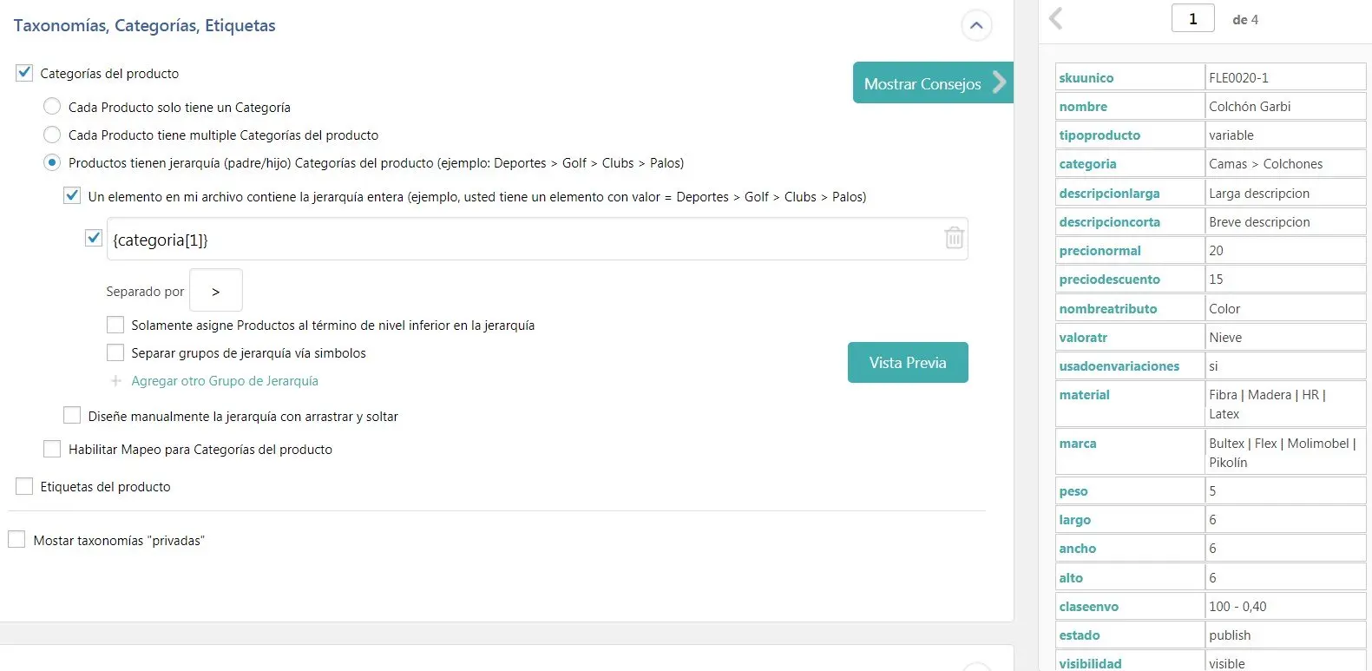Uncheck Categorías del producto checkbox

(x=24, y=73)
